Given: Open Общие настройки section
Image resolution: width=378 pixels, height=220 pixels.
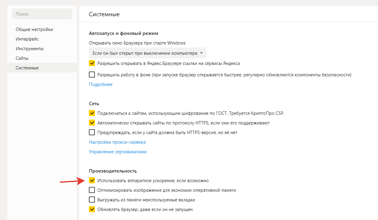Looking at the screenshot, I should pyautogui.click(x=34, y=29).
